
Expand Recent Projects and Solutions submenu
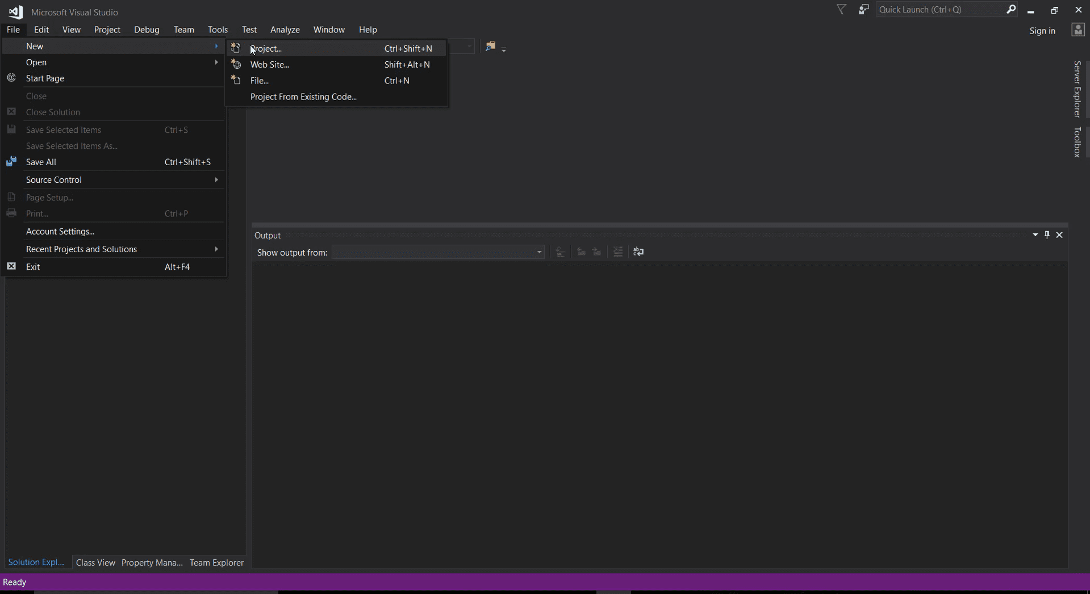pyautogui.click(x=114, y=249)
